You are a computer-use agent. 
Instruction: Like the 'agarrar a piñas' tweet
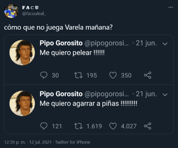(x=113, y=126)
